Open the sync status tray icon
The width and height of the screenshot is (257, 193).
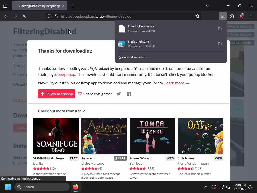coord(214,187)
